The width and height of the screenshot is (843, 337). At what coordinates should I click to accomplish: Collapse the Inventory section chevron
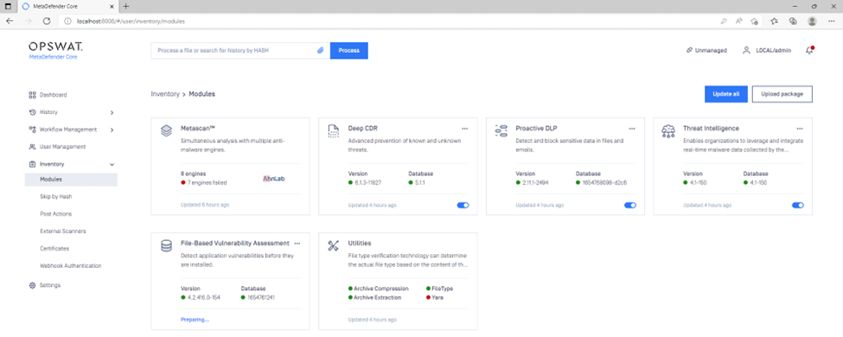coord(112,164)
